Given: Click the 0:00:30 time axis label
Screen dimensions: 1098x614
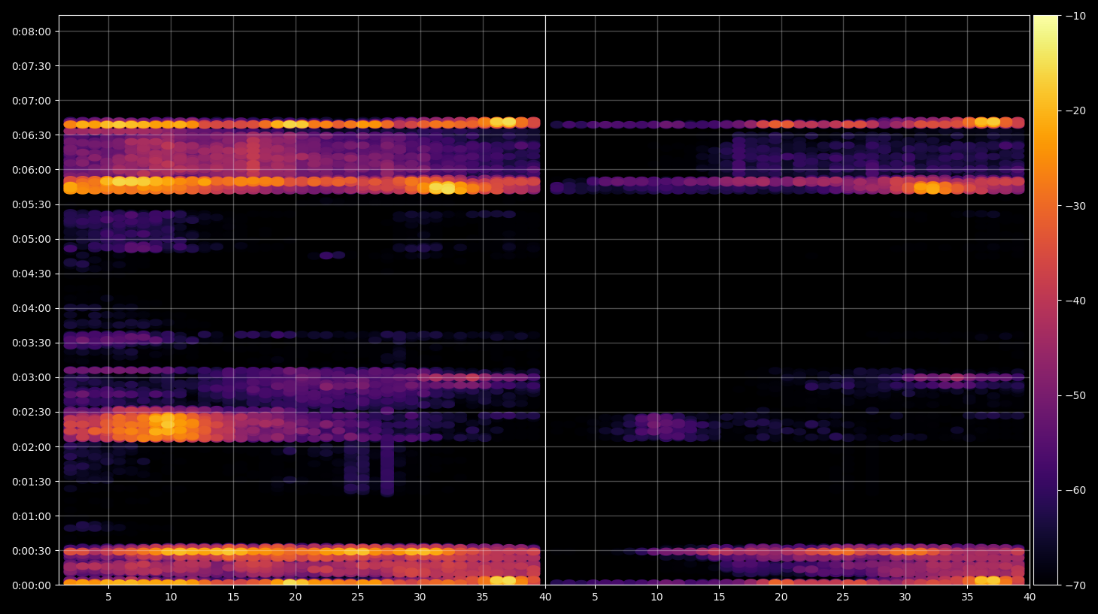Looking at the screenshot, I should (x=32, y=551).
